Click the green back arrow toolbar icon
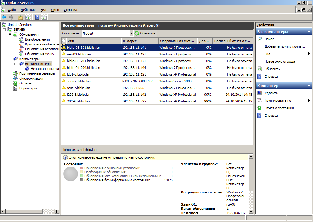Viewport: 313px width, 222px height. point(4,17)
